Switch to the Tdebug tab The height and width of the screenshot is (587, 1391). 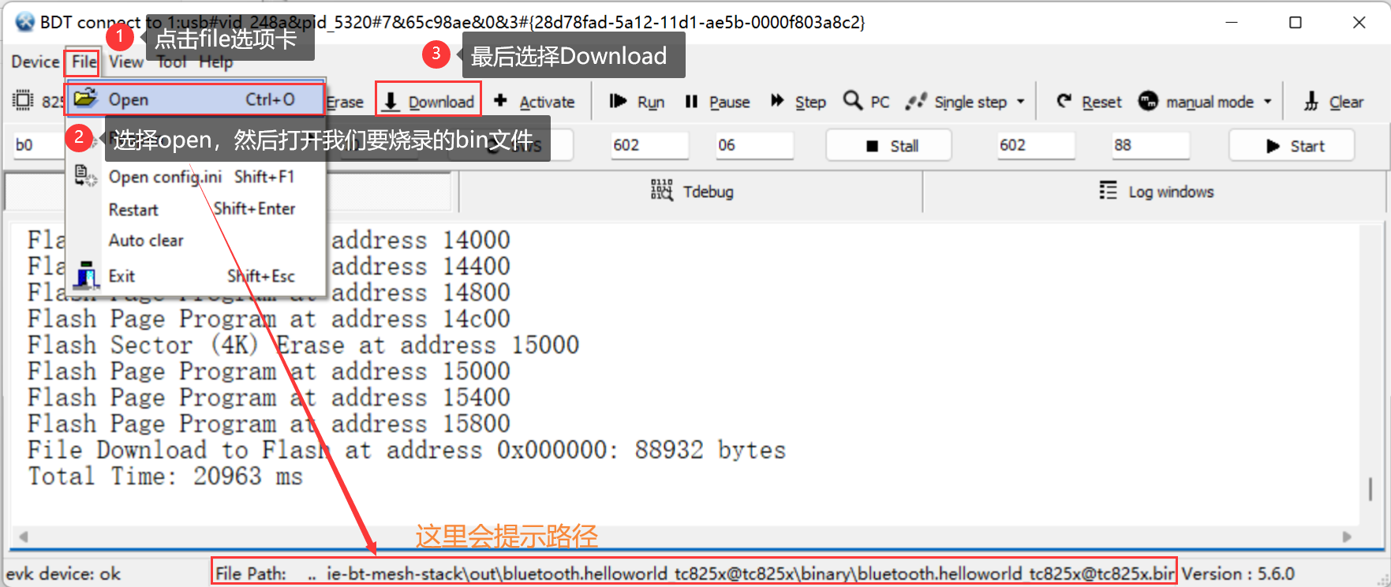tap(690, 192)
